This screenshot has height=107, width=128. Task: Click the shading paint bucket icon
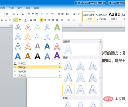68,20
